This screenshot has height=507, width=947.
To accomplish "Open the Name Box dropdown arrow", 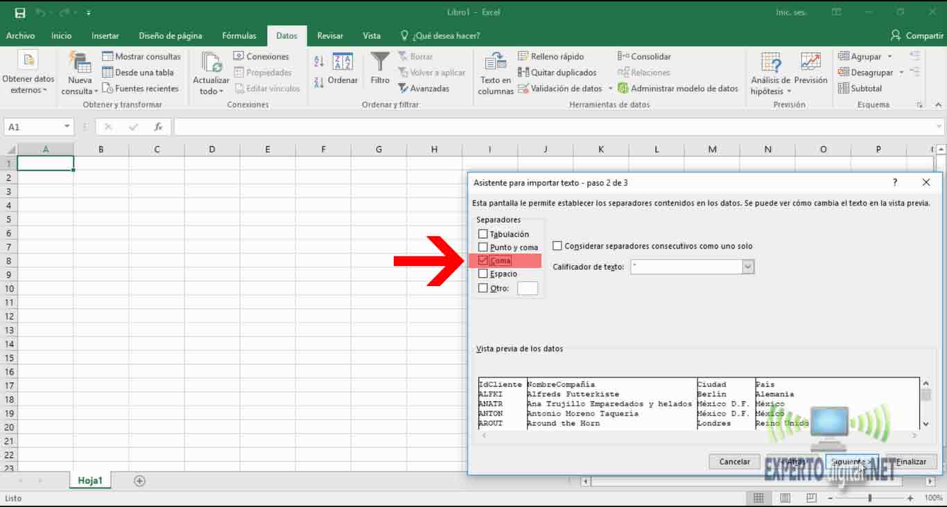I will coord(67,127).
